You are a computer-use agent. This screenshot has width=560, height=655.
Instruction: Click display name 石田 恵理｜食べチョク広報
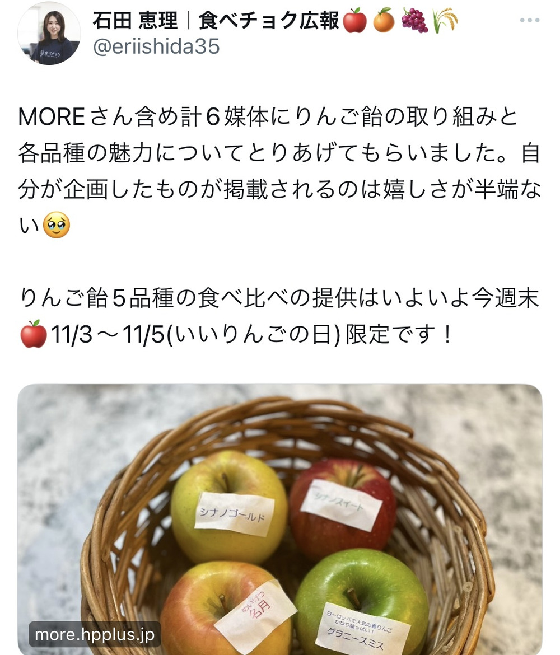click(216, 21)
